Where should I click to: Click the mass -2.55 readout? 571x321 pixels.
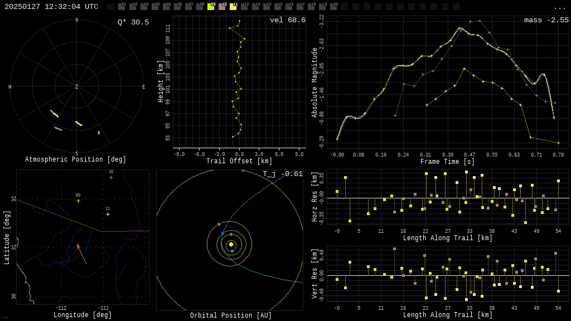point(546,20)
